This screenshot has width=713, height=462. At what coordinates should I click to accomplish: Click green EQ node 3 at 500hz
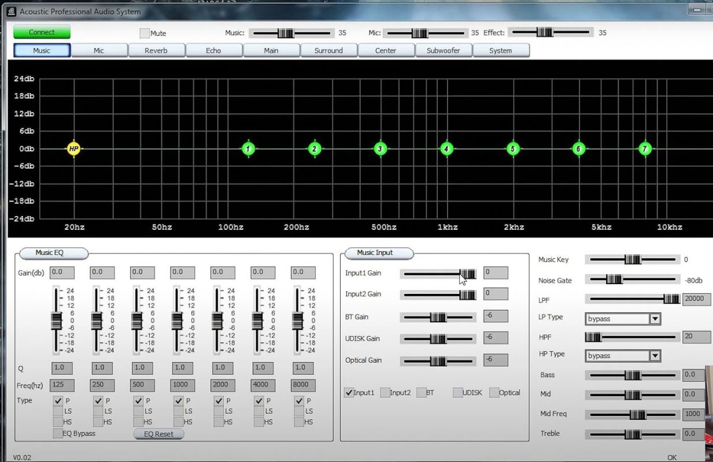click(x=380, y=149)
